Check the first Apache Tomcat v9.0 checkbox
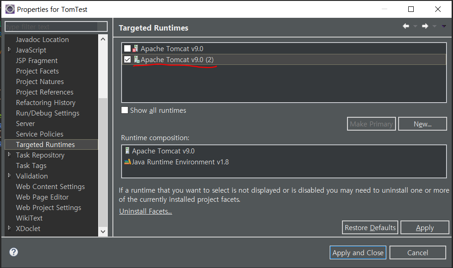The width and height of the screenshot is (453, 268). (127, 48)
